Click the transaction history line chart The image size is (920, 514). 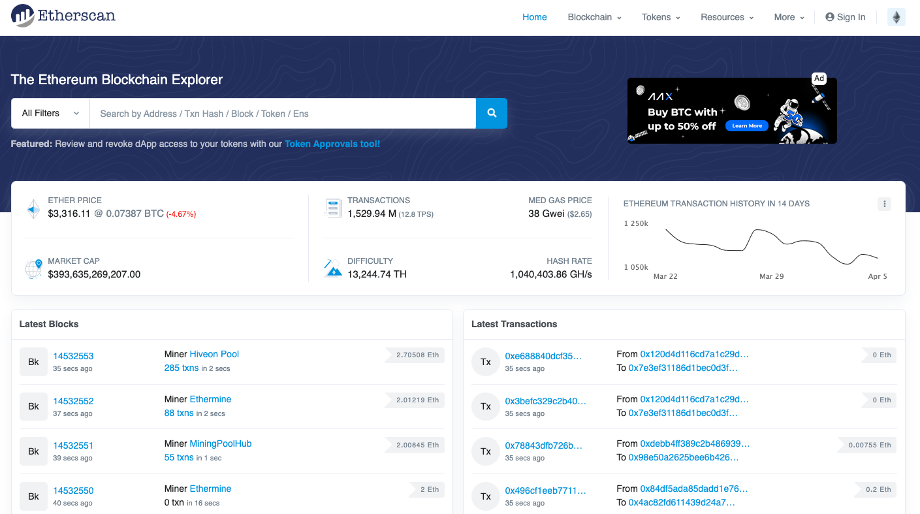pos(772,247)
